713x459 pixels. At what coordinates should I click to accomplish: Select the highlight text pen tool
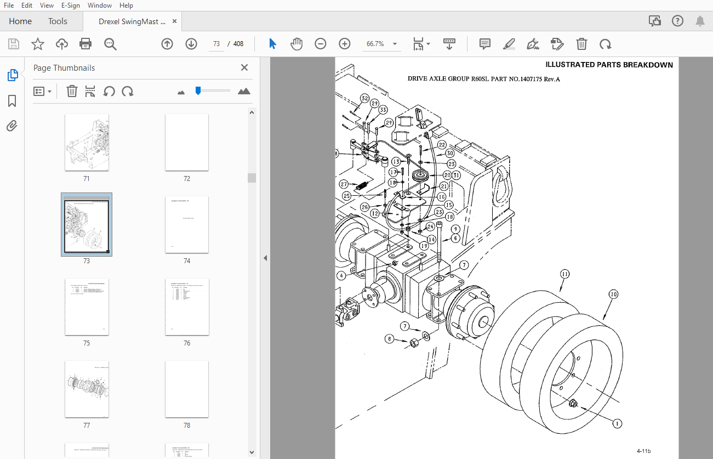pos(509,44)
